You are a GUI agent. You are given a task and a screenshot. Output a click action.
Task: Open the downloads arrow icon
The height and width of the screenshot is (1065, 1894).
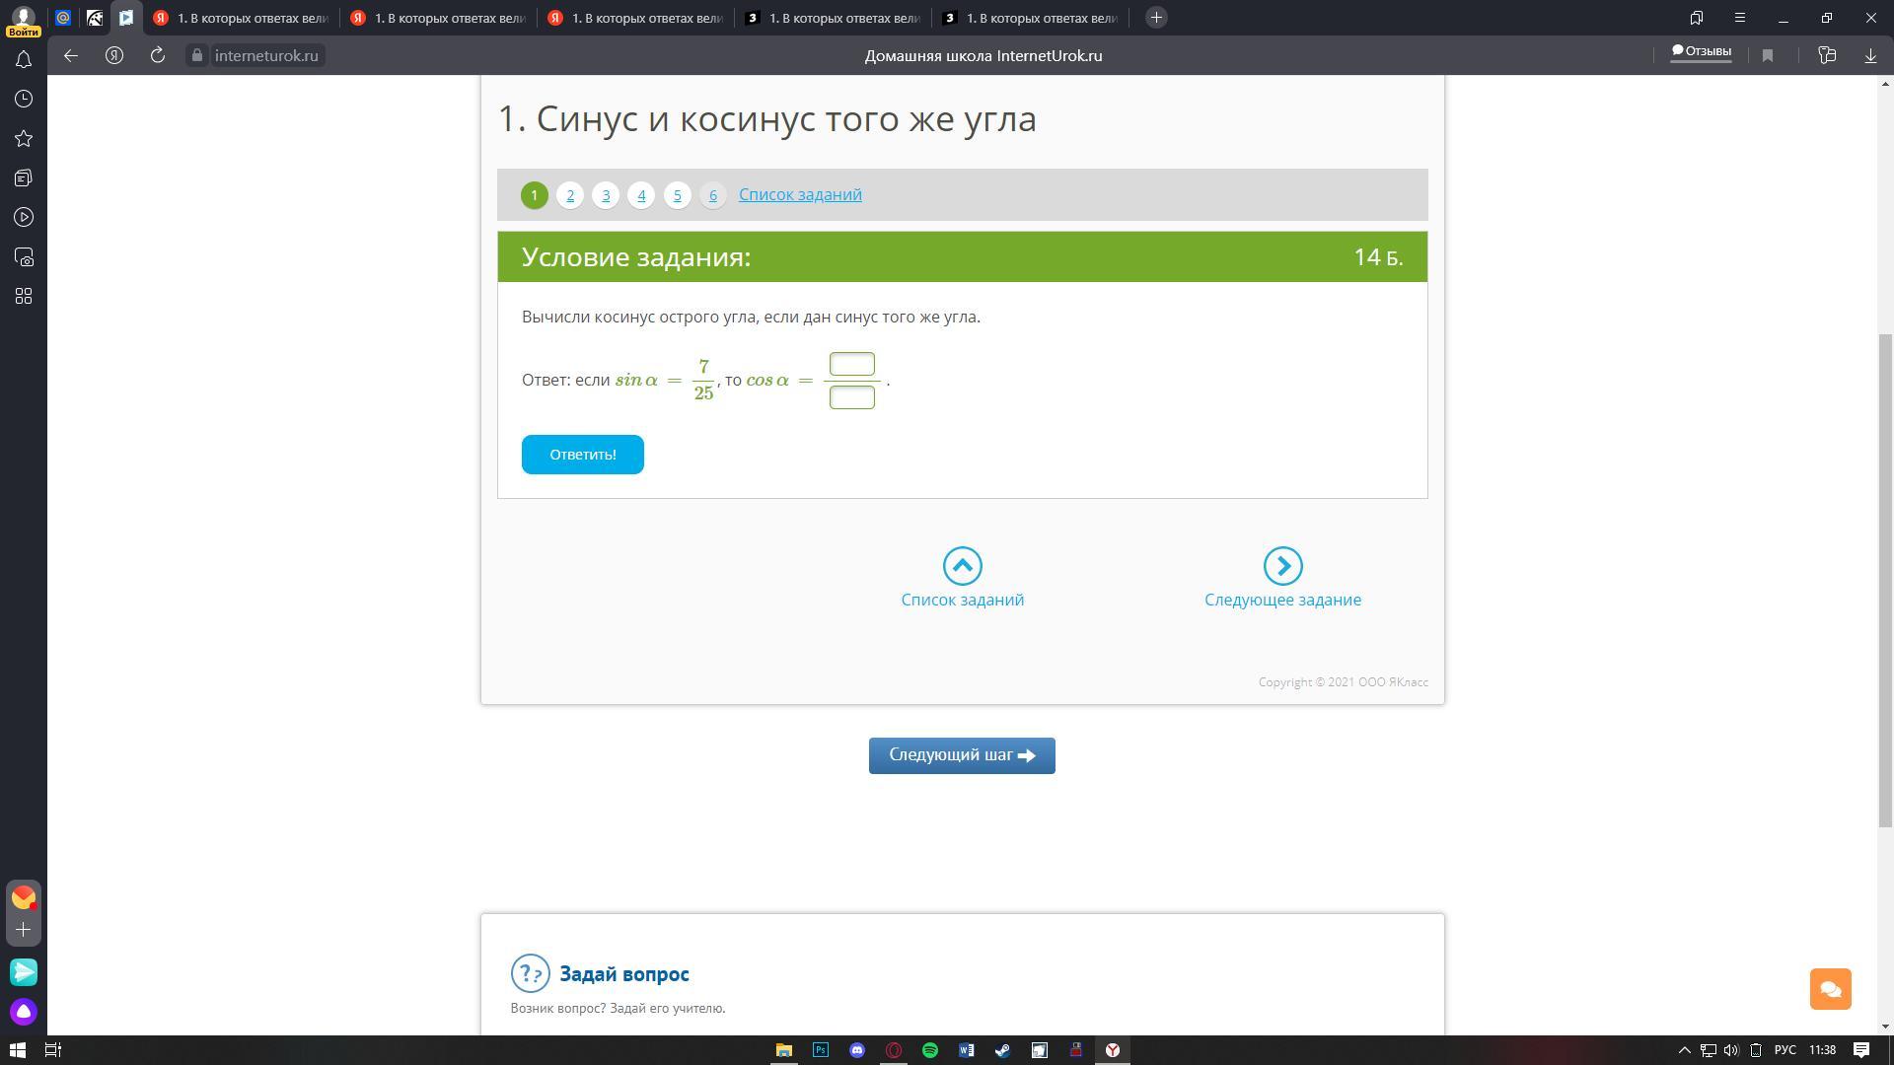pyautogui.click(x=1870, y=56)
